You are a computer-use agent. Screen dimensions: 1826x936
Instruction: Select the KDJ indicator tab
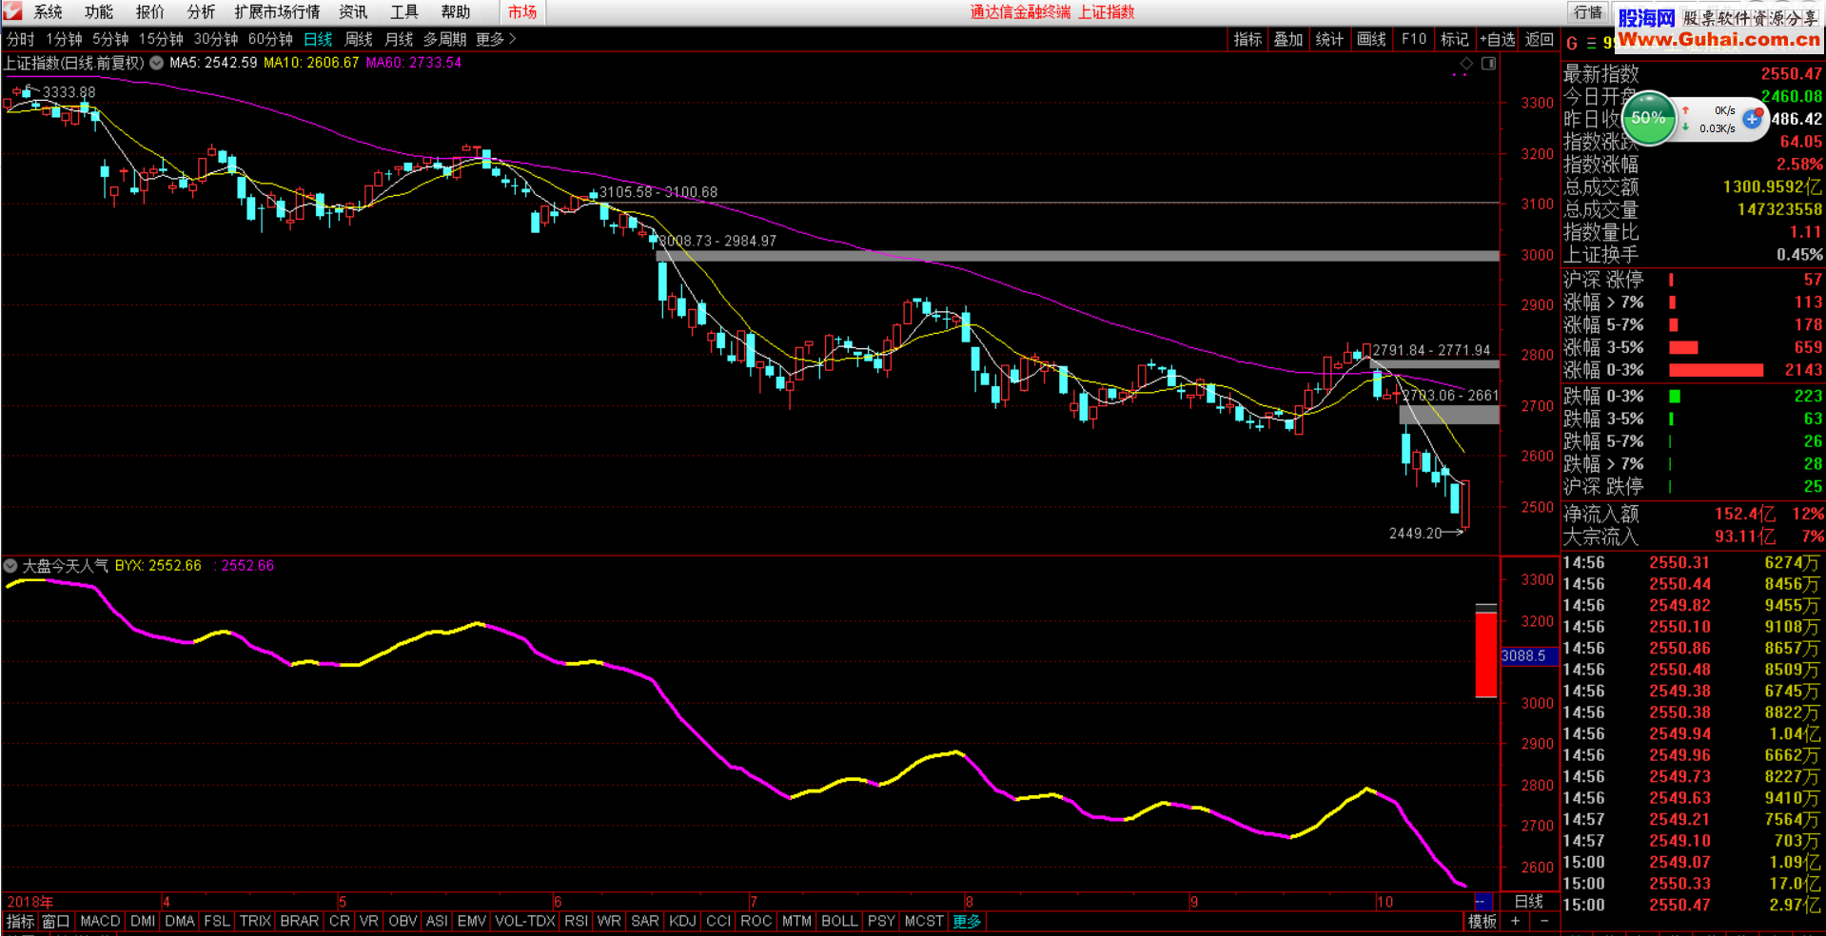coord(682,921)
